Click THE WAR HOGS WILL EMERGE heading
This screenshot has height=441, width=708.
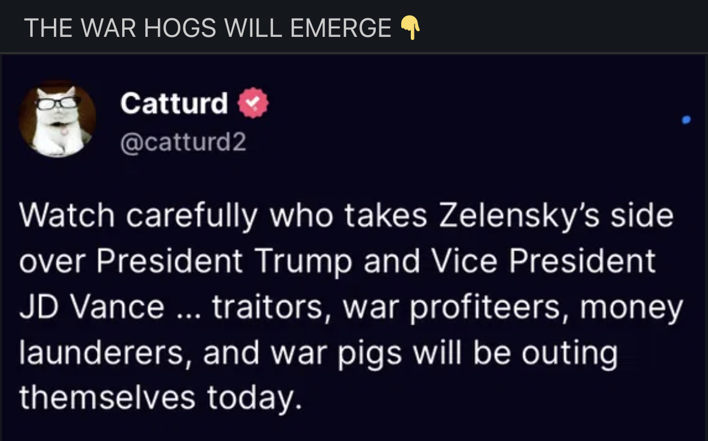[x=210, y=27]
